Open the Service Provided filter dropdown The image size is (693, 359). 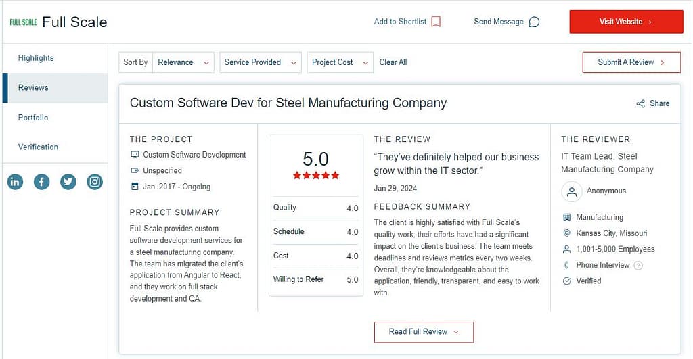click(261, 62)
